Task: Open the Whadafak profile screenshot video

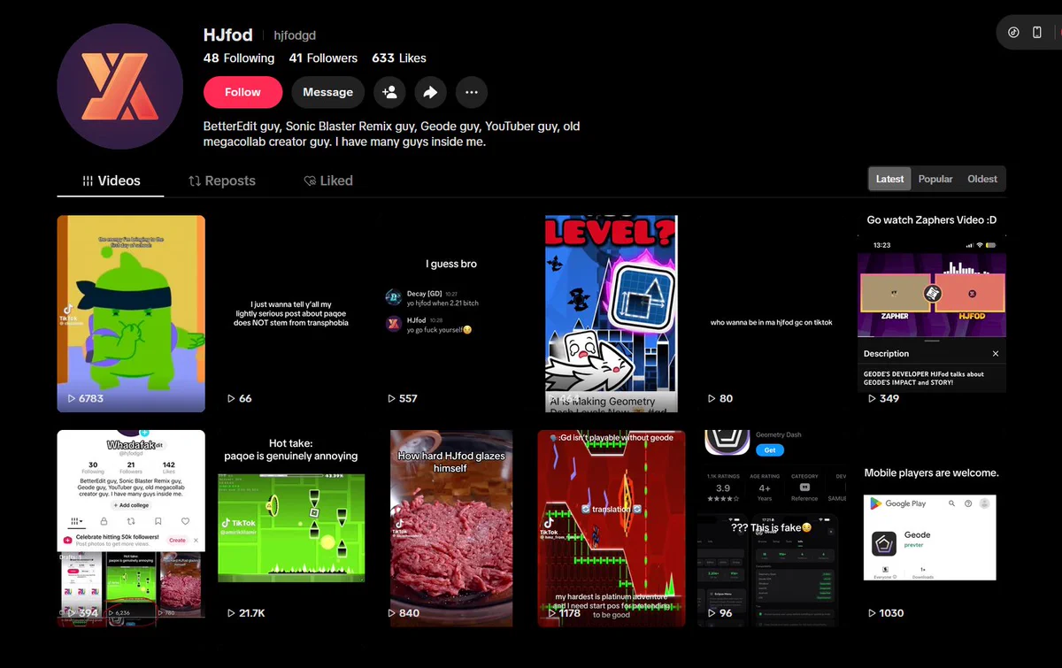Action: tap(131, 528)
